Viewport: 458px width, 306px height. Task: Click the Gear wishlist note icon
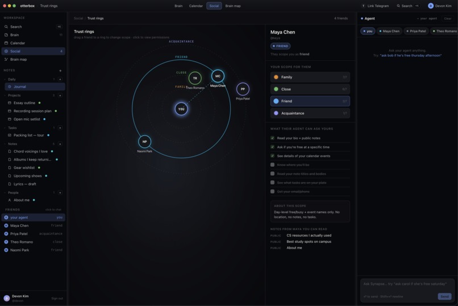(10, 168)
